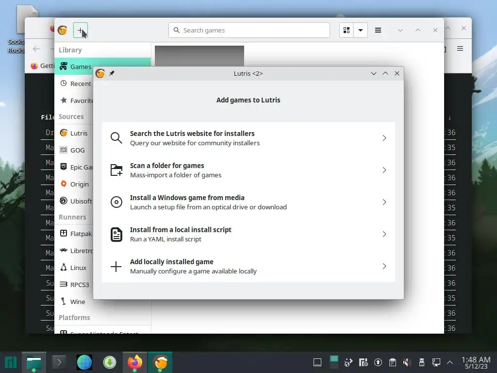Click the Ubisoft swirl icon
The image size is (497, 373).
[64, 201]
